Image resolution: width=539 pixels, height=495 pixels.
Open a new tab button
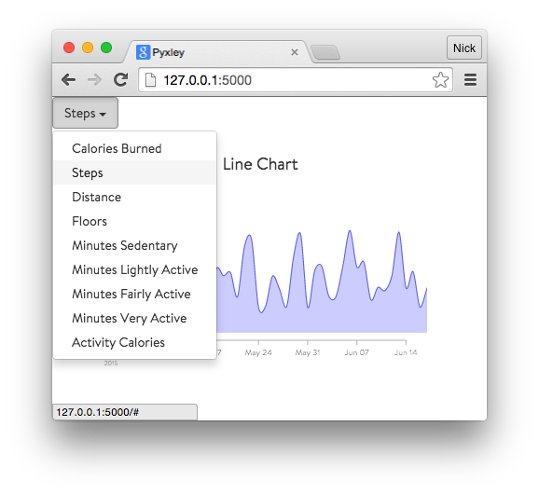click(325, 52)
